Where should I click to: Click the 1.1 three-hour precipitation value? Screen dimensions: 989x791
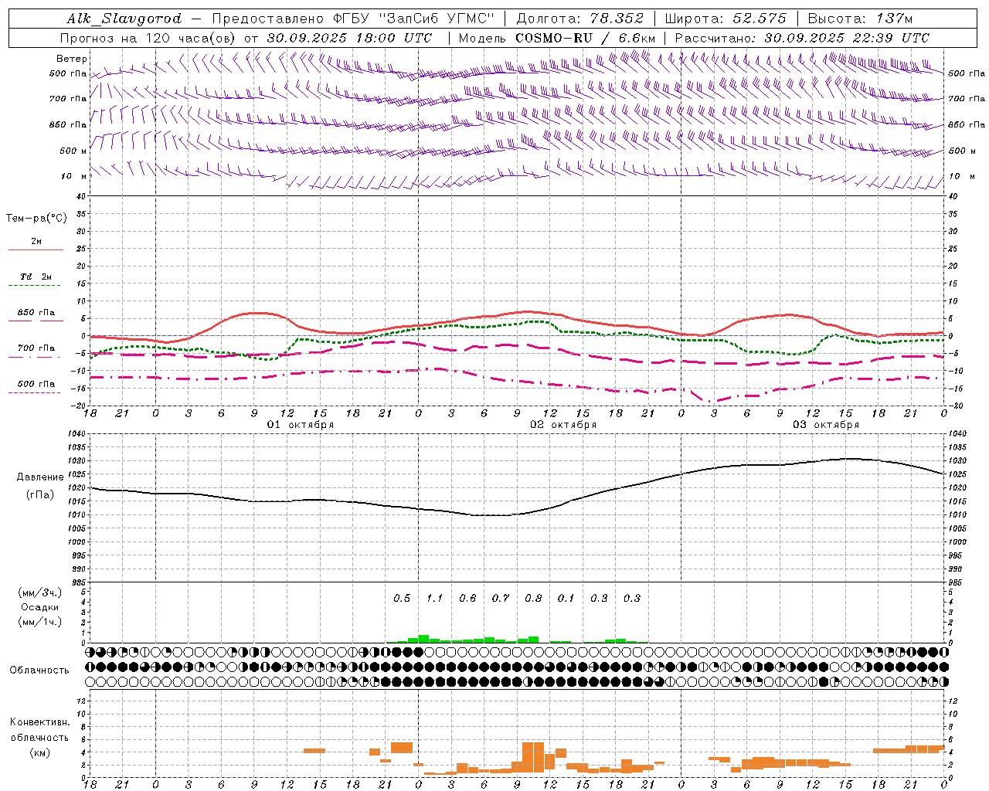click(x=435, y=598)
